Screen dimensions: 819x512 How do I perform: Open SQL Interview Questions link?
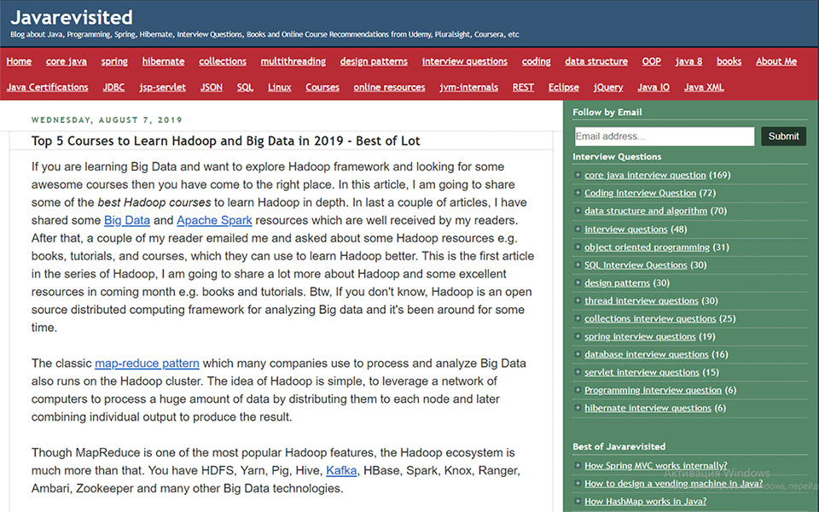[x=636, y=265]
